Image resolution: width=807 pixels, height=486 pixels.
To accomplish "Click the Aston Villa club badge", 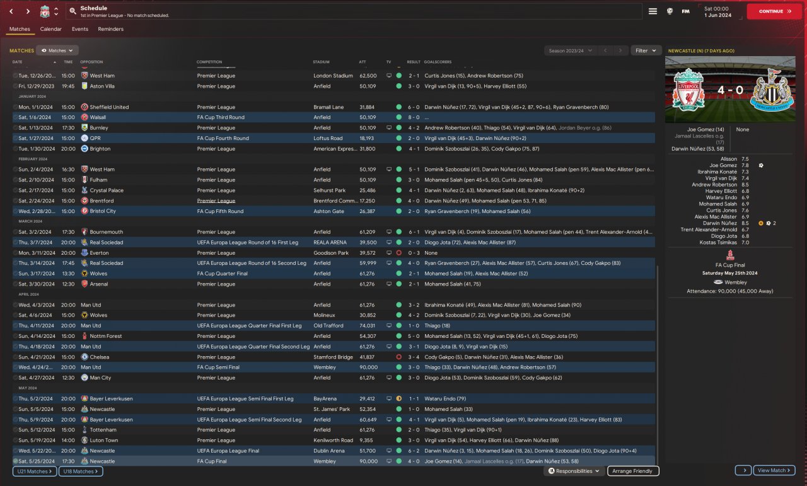I will 84,86.
